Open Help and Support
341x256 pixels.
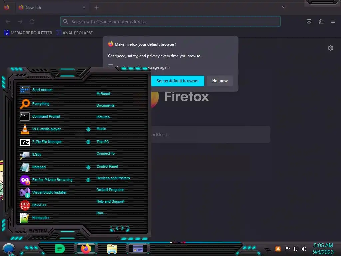[110, 202]
